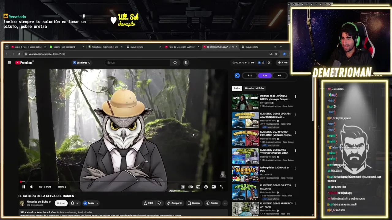Open player settings gear
The image size is (392, 220).
point(206,187)
